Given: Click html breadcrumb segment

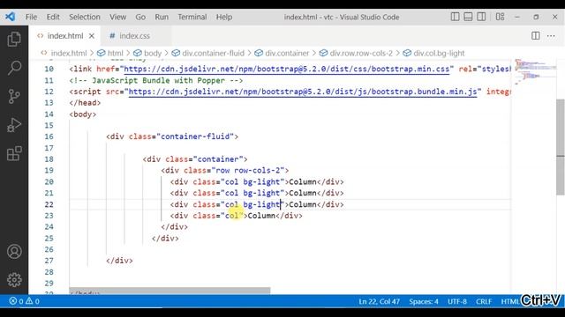Looking at the screenshot, I should (x=115, y=53).
